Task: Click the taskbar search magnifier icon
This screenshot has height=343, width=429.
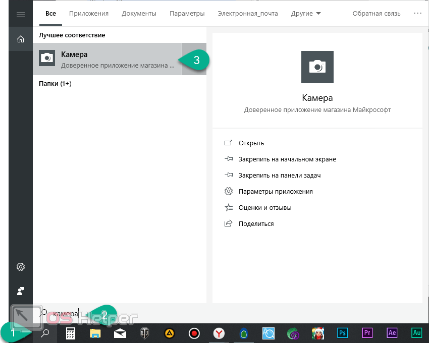Action: (x=45, y=333)
